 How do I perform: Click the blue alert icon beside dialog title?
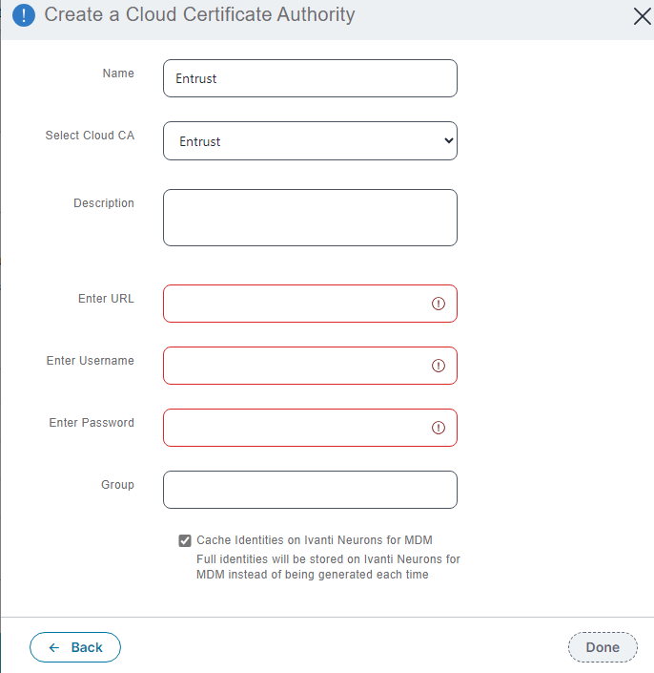click(23, 15)
